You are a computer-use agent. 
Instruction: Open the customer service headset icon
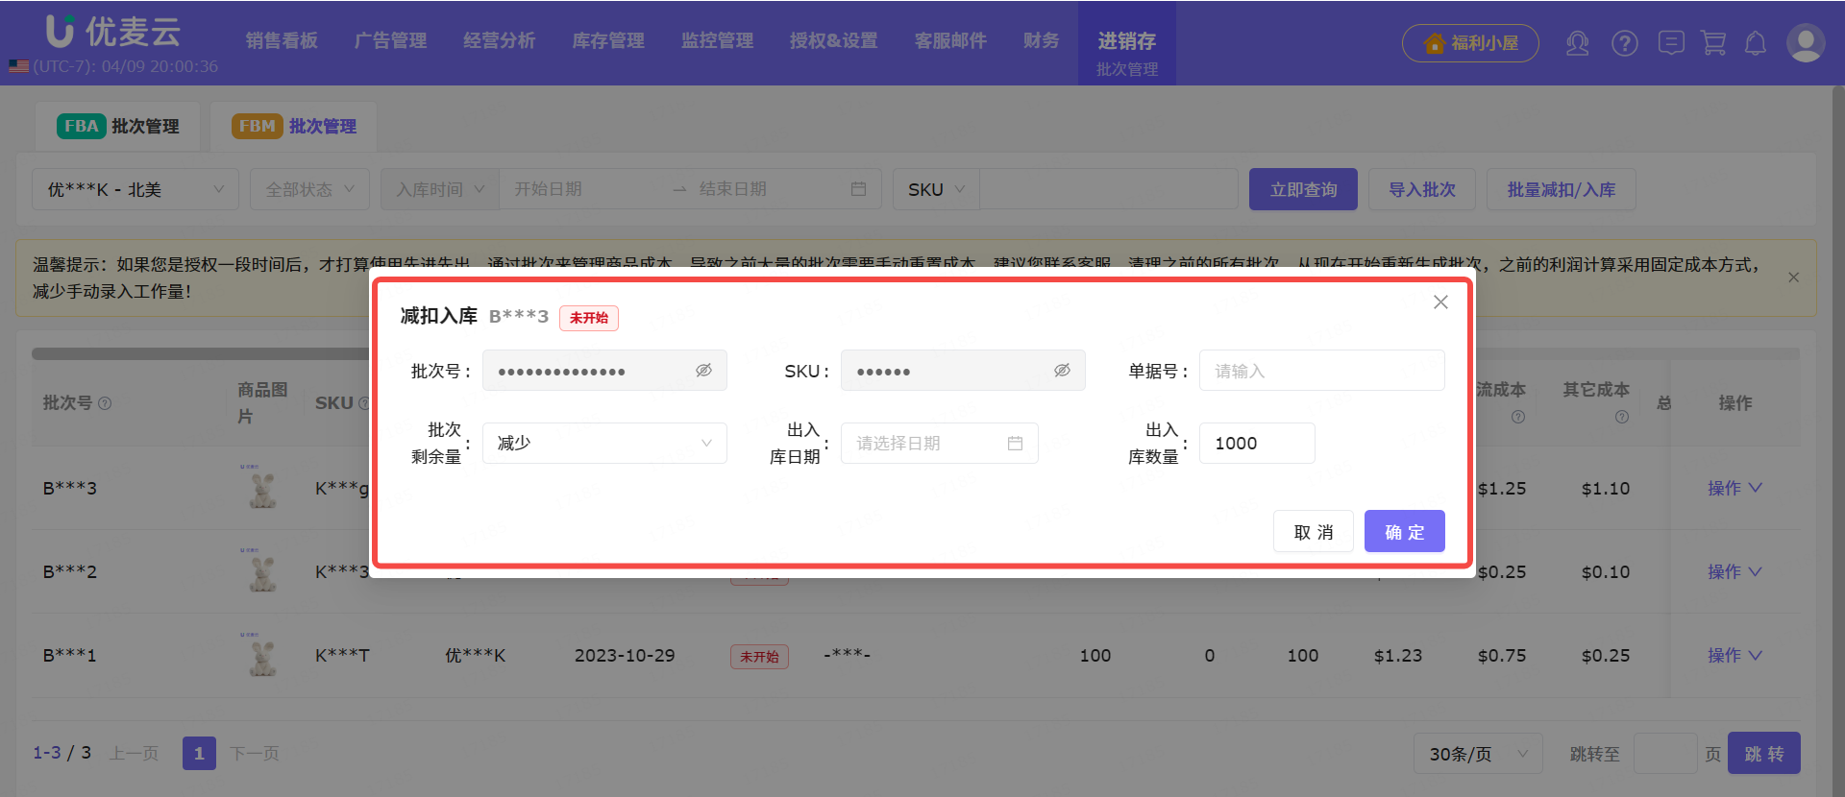point(1577,43)
